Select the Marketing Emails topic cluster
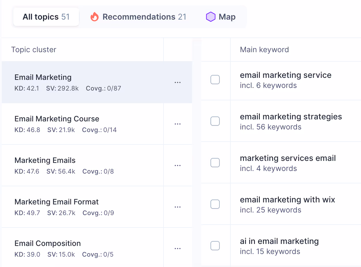Screen dimensions: 361x267 pyautogui.click(x=82, y=166)
